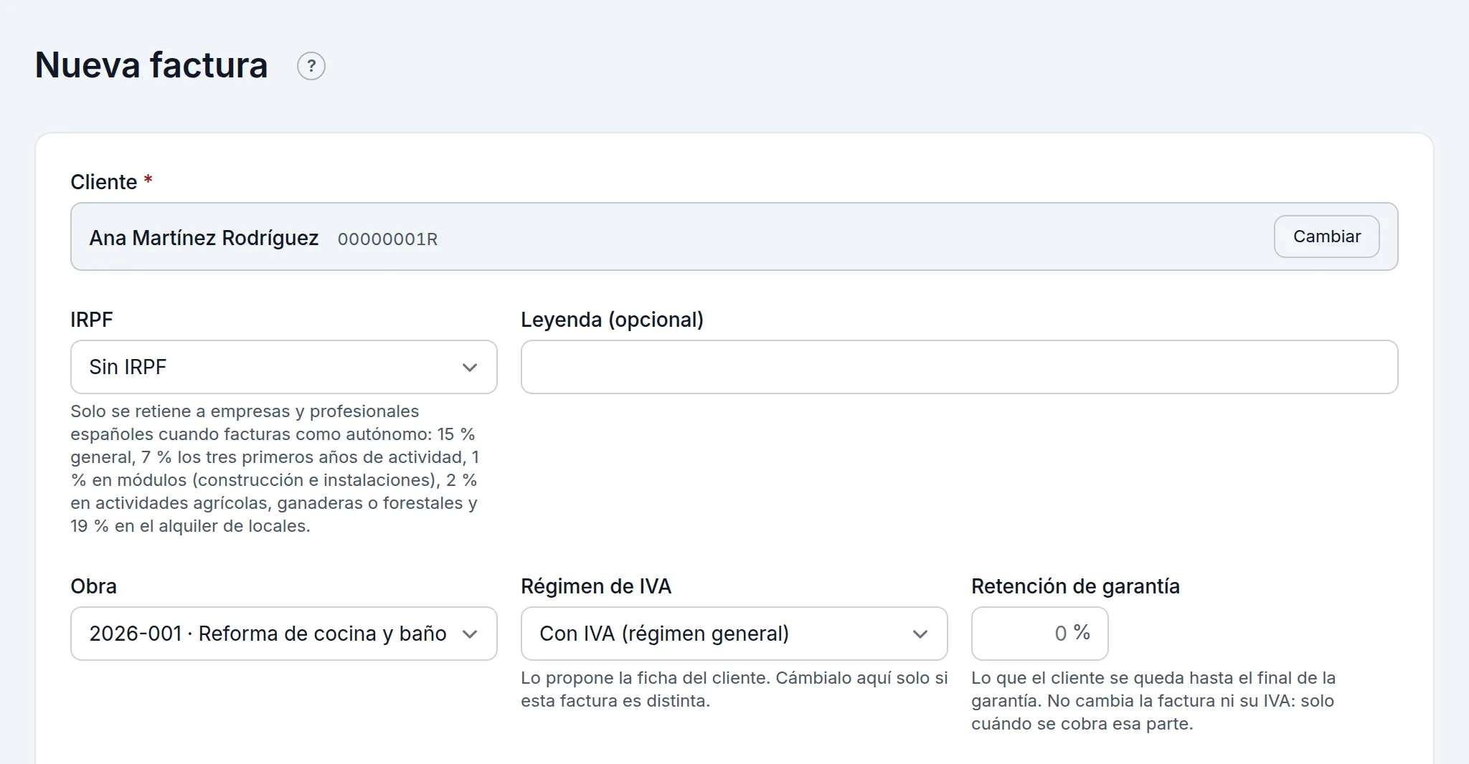The image size is (1469, 764).
Task: Click the client tax ID 00000001R
Action: 387,239
